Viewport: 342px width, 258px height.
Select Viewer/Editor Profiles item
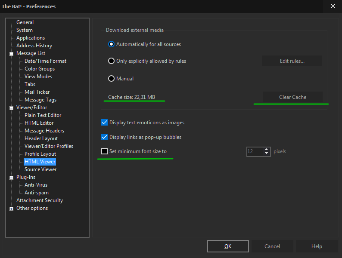(x=49, y=146)
